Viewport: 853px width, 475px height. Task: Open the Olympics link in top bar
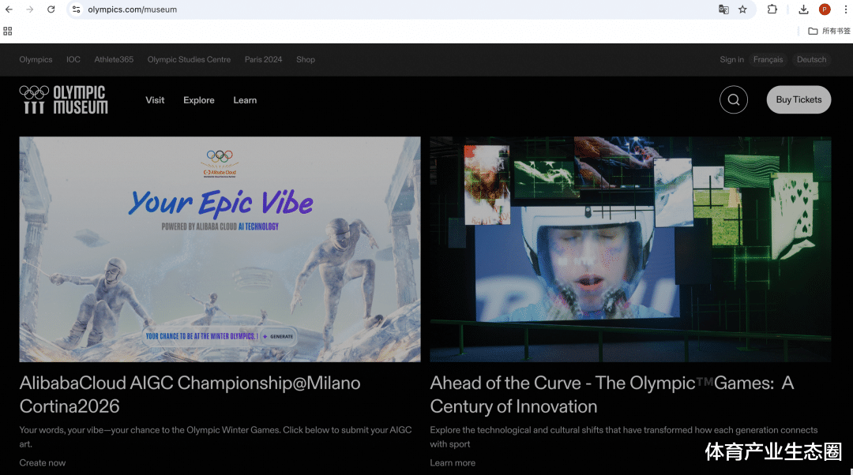pyautogui.click(x=36, y=59)
